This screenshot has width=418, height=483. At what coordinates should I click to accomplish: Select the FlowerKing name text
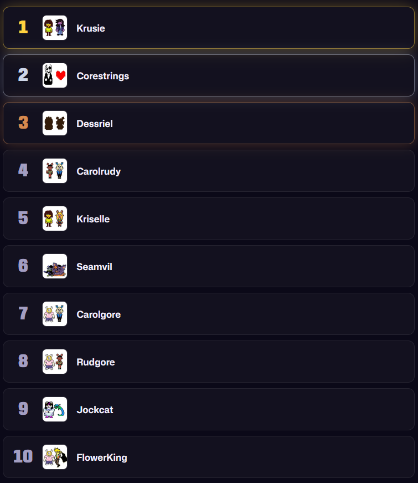coord(102,457)
